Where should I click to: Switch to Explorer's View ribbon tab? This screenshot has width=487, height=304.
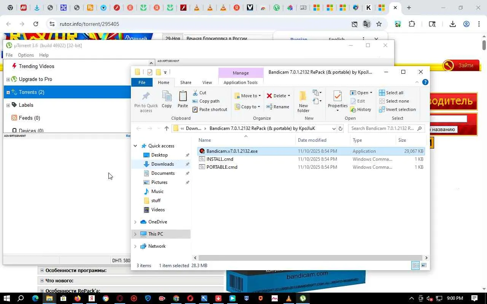click(207, 82)
